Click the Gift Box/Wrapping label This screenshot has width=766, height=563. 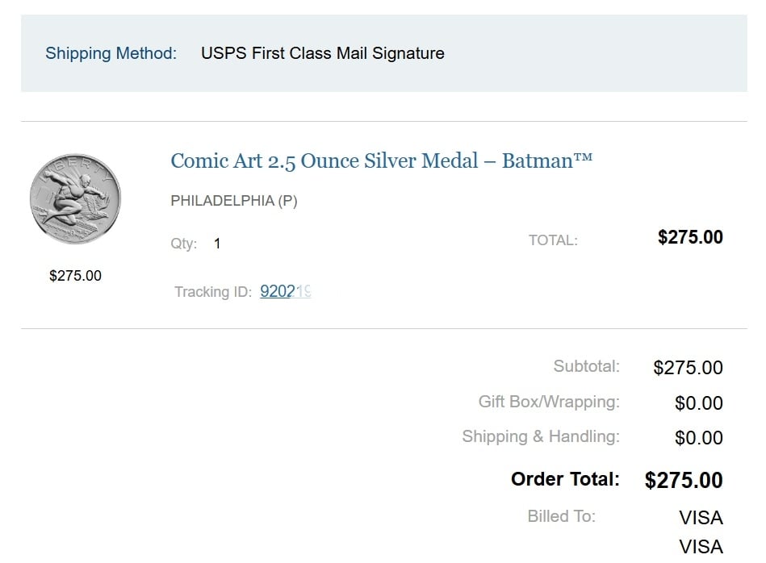pos(549,402)
